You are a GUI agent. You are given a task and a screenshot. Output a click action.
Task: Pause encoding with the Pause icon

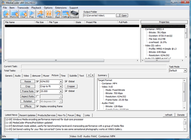pos(49,14)
